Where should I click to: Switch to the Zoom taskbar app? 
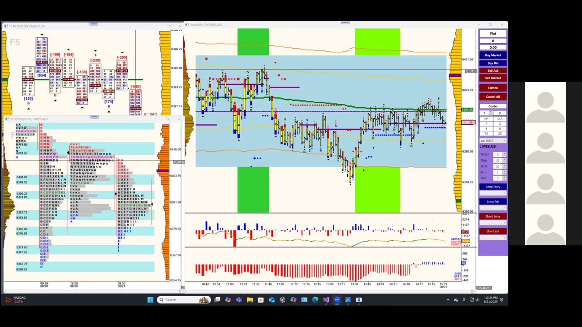(x=337, y=300)
